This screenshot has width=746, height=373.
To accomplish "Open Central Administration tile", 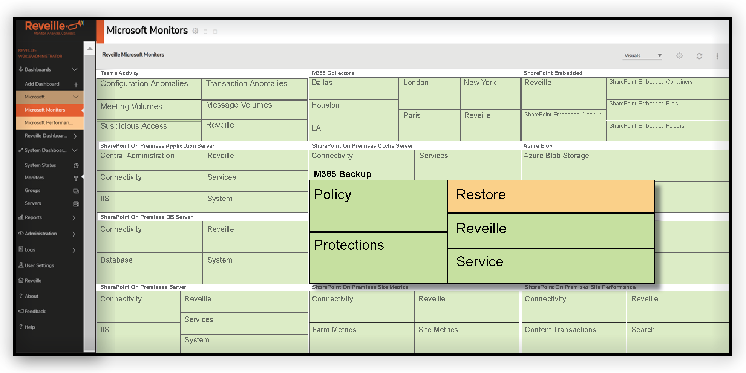I will [x=149, y=160].
